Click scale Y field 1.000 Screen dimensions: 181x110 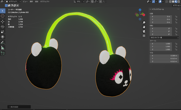[161, 47]
